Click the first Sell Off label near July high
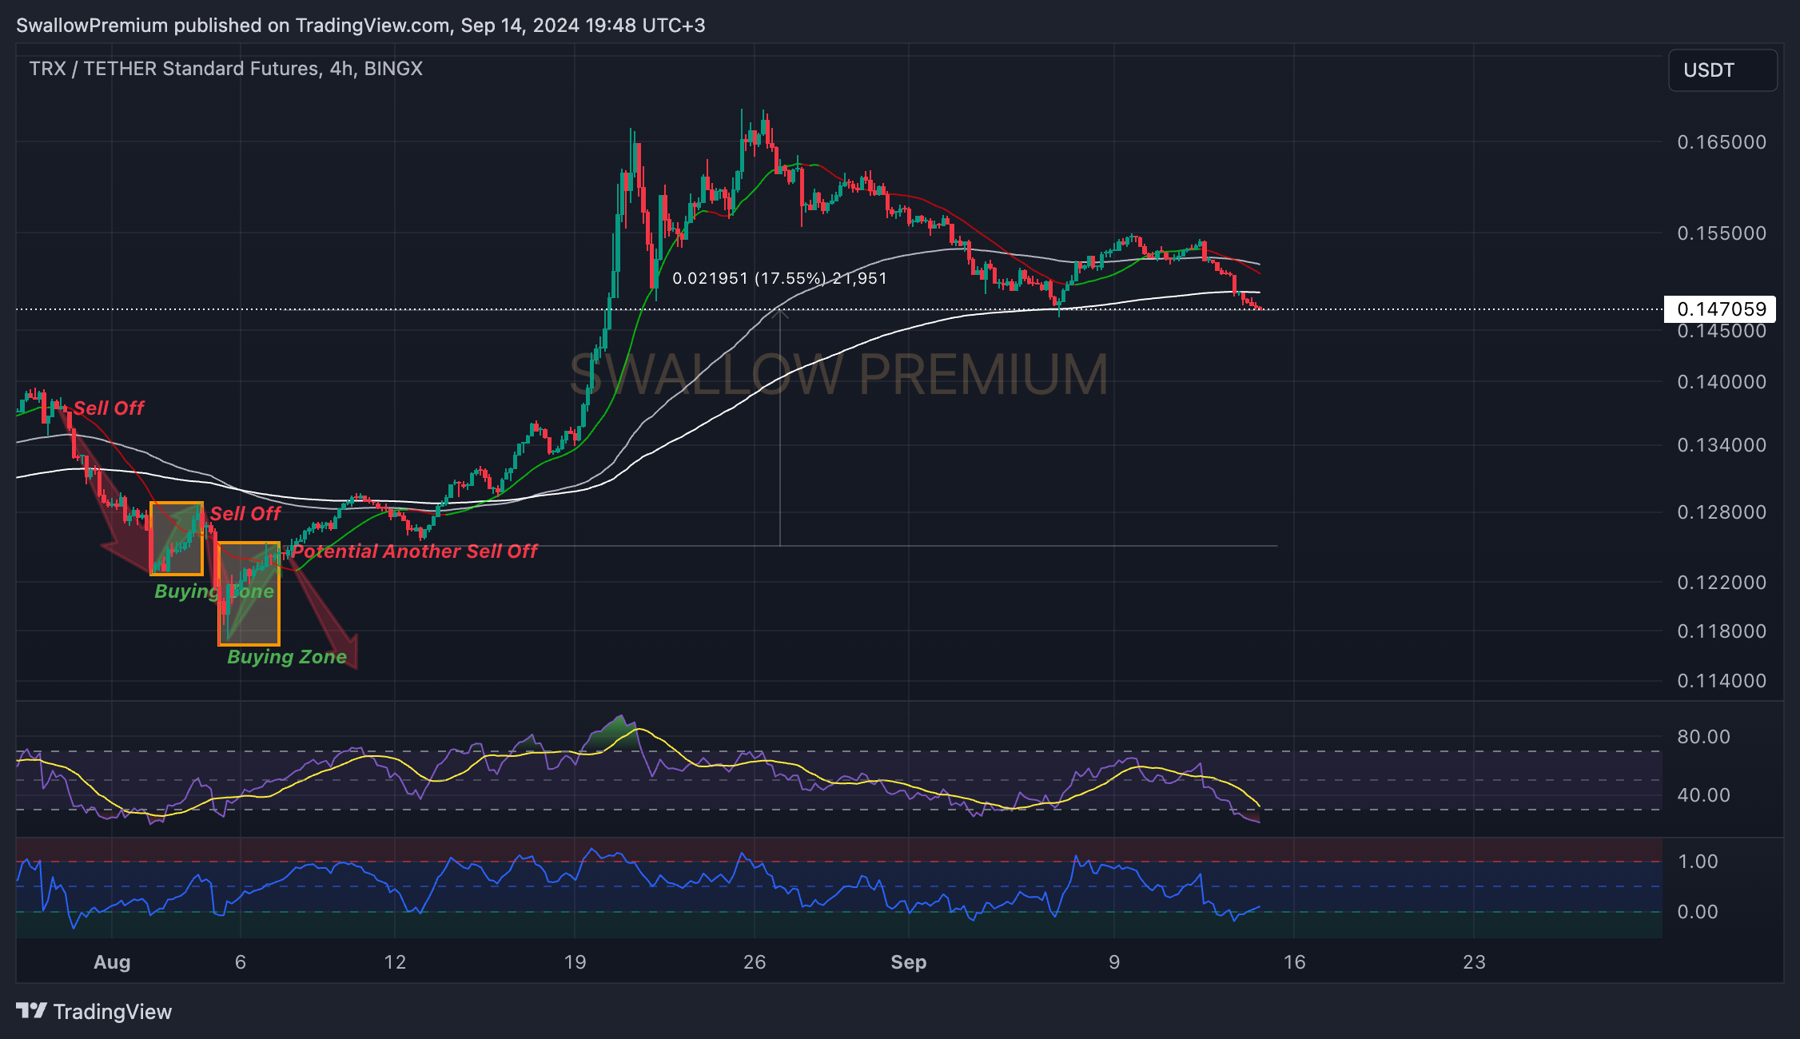The height and width of the screenshot is (1039, 1800). tap(109, 408)
